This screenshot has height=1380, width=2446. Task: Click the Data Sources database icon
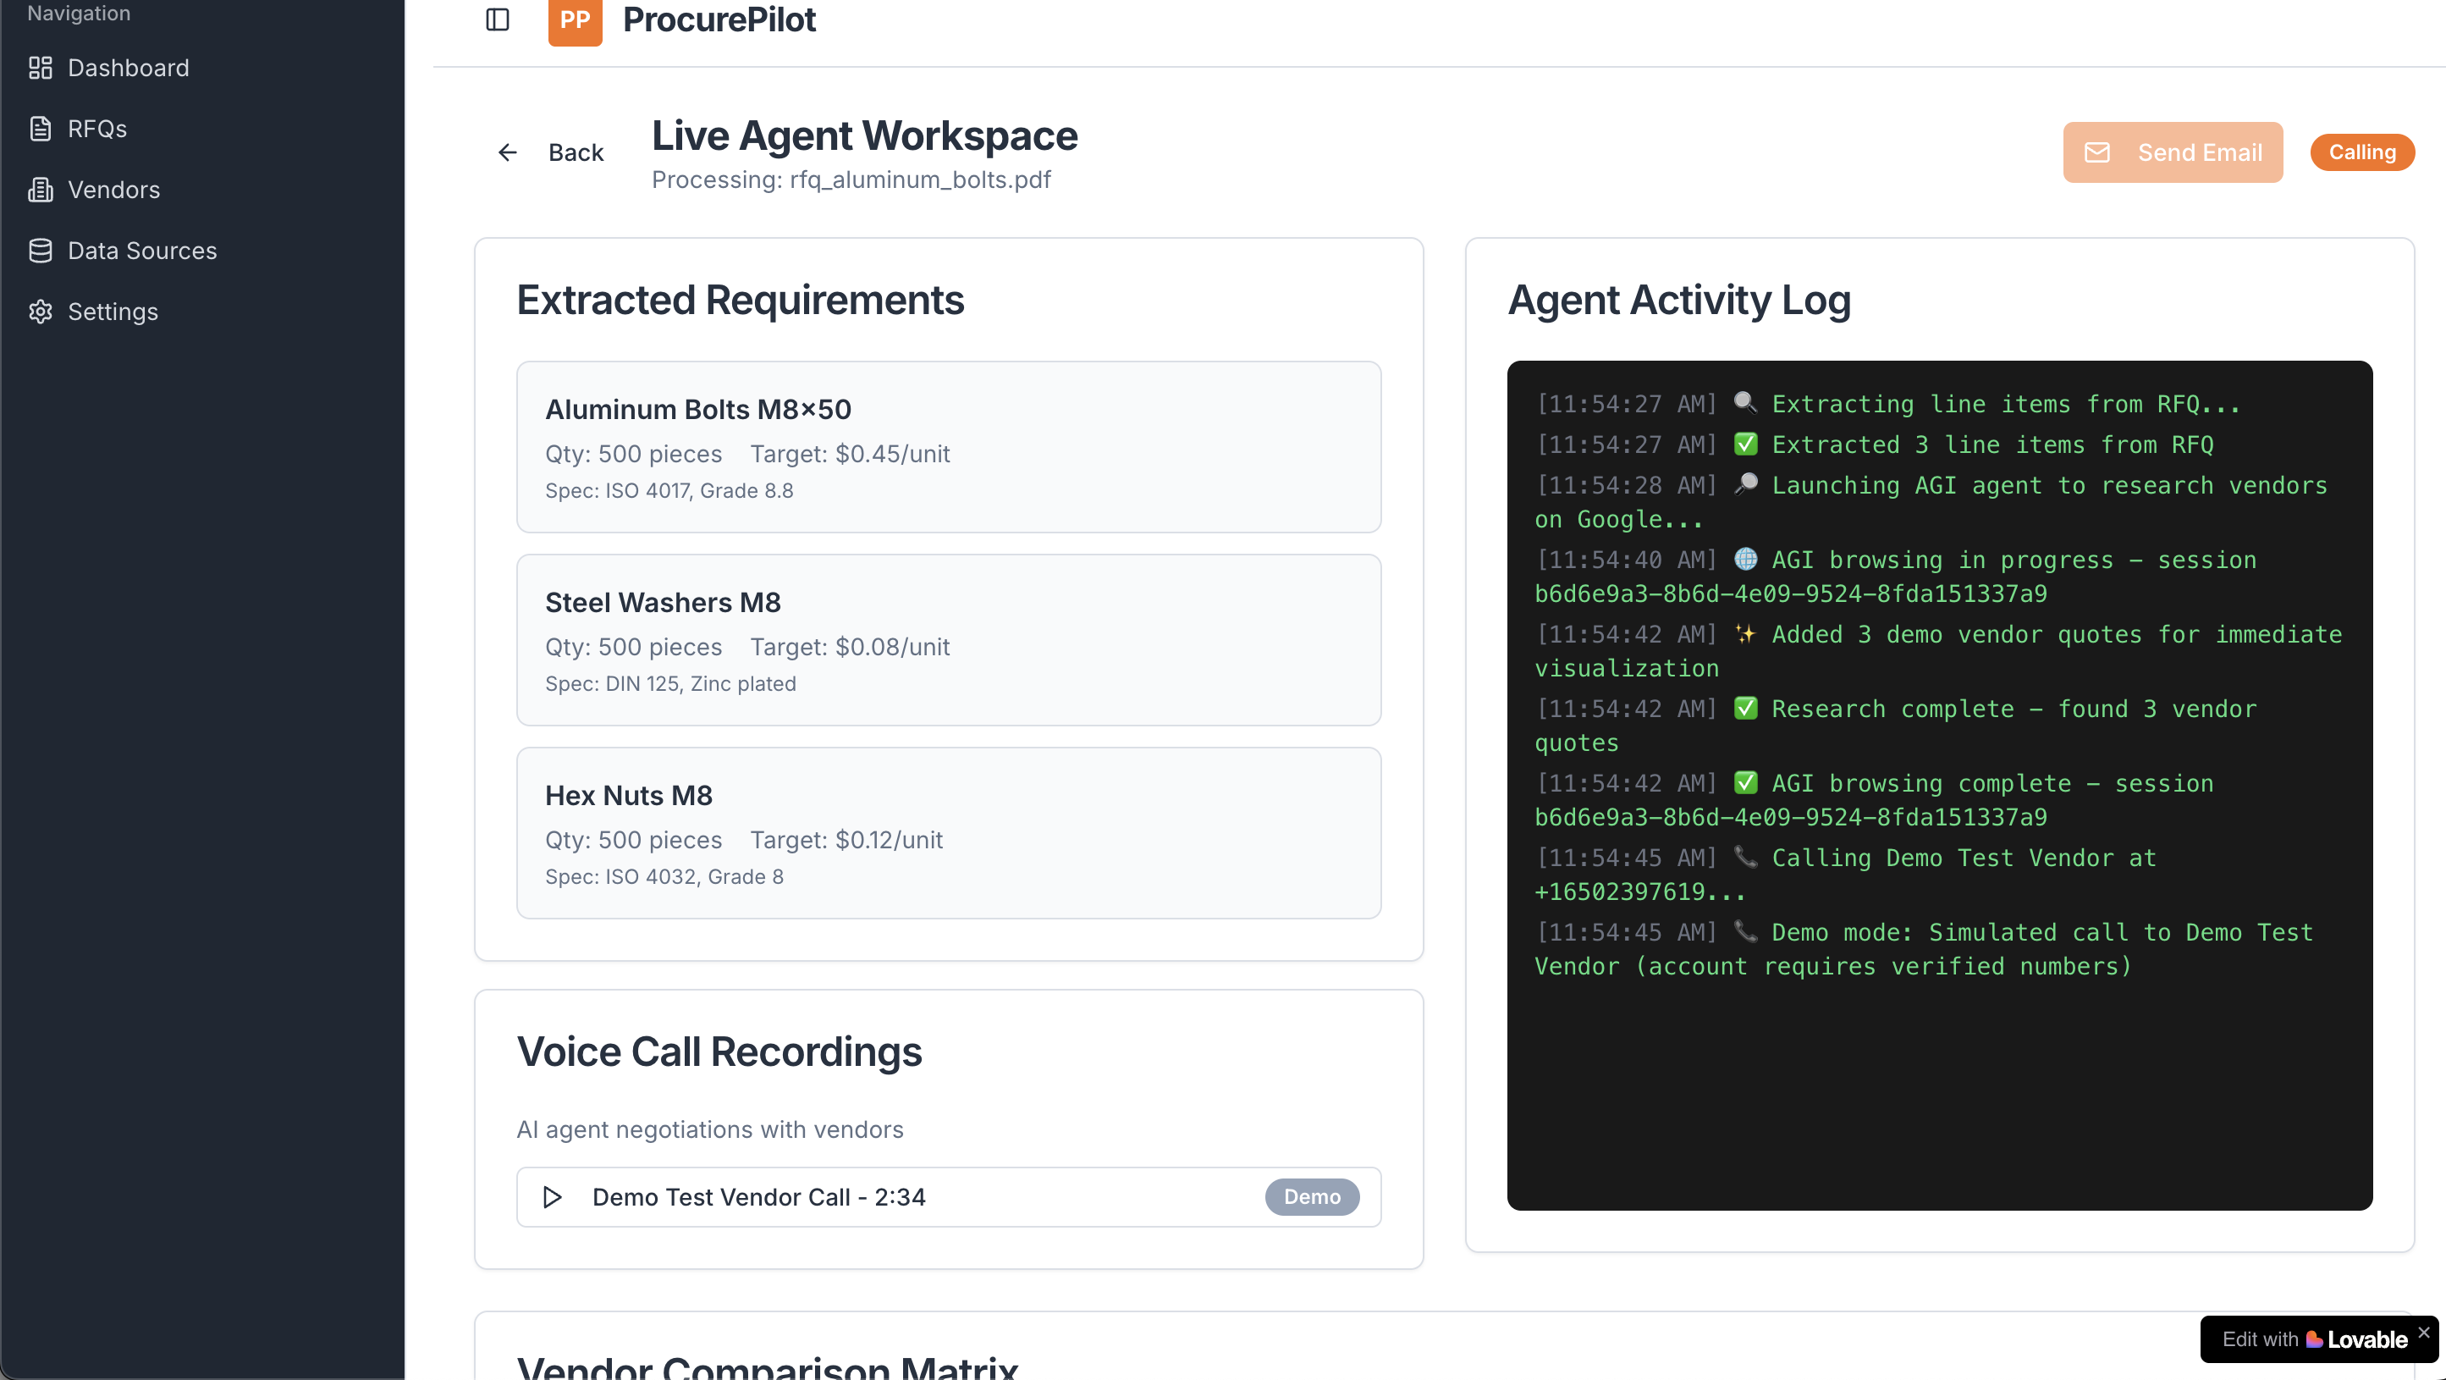point(40,251)
